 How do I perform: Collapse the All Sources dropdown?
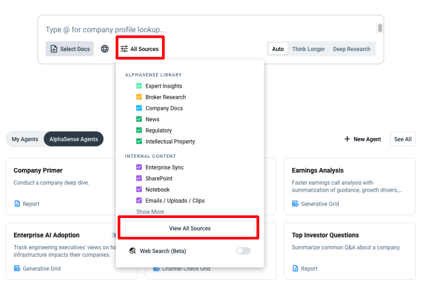coord(140,49)
